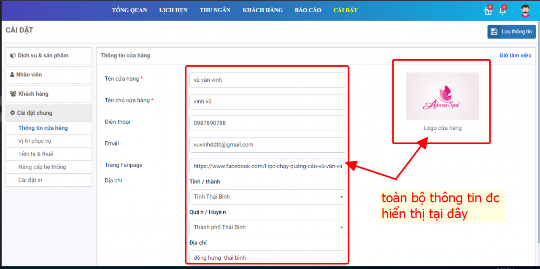Expand the Tỉnh / thành dropdown
This screenshot has width=540, height=269.
267,197
